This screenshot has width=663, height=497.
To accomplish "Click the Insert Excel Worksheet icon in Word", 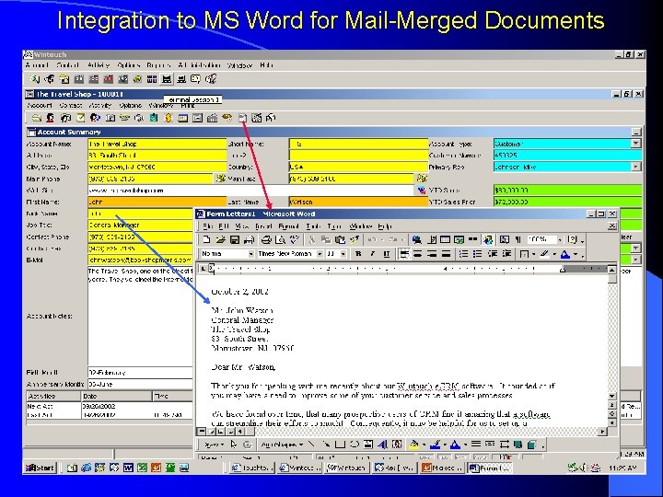I will [459, 240].
